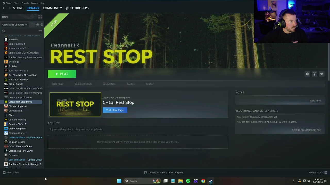Viewport: 330px width, 185px height.
Task: Open the Support link
Action: click(x=150, y=84)
